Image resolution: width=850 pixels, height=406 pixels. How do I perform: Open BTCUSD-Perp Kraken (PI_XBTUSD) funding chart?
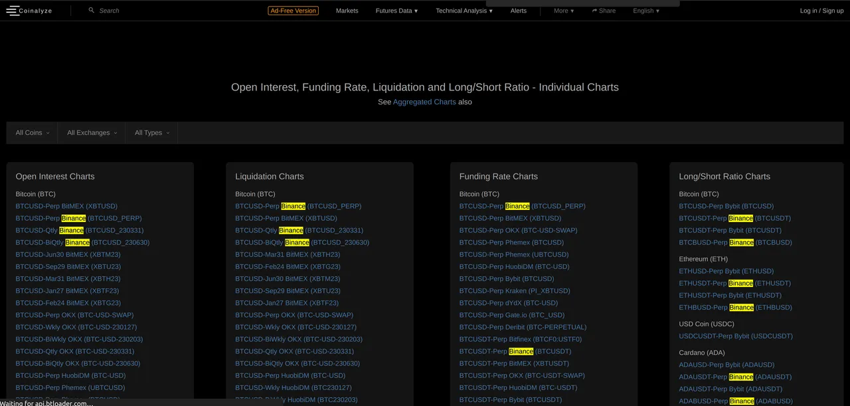pos(515,290)
